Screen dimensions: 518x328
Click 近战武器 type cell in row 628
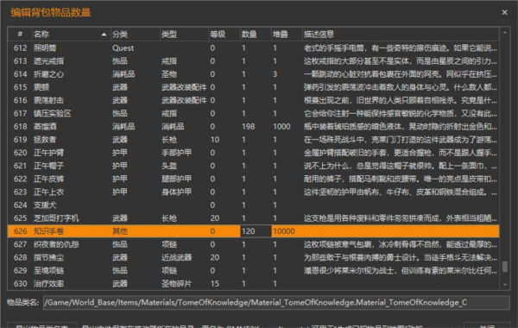[176, 257]
